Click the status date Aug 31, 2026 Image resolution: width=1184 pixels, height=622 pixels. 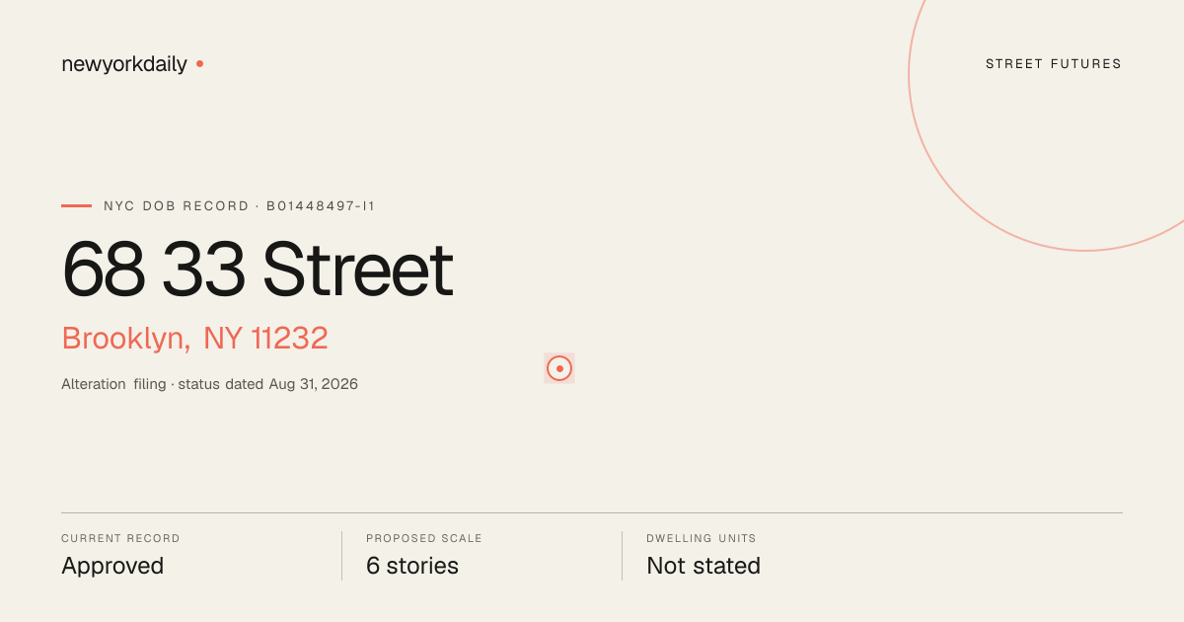(314, 384)
